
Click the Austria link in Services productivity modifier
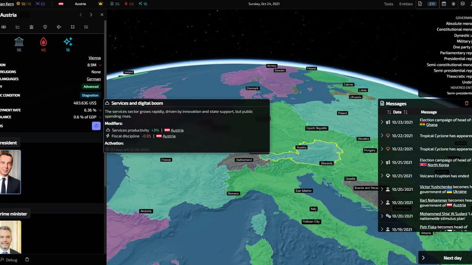[x=177, y=130]
